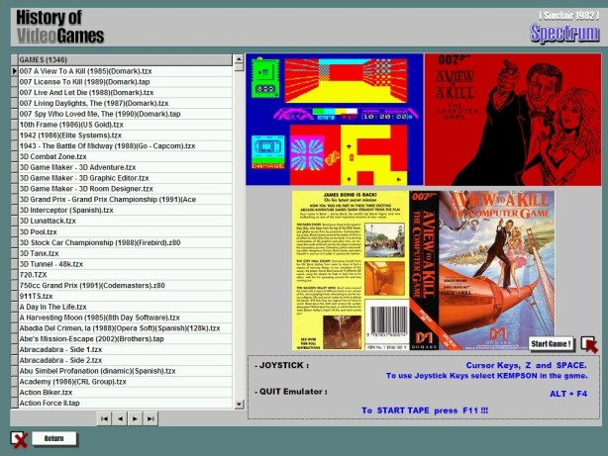This screenshot has height=456, width=608.
Task: Click the GAMES (1346) column header
Action: [125, 59]
